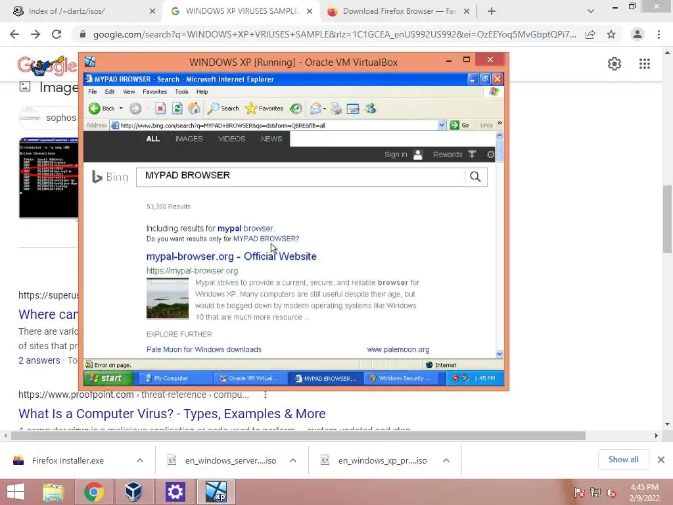The image size is (673, 505).
Task: Open Bing settings gear icon
Action: pos(491,155)
